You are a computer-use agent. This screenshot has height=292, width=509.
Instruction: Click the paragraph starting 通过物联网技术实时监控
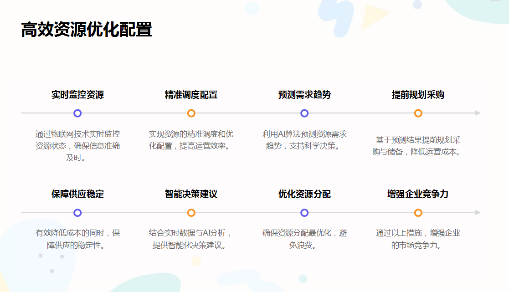pos(77,146)
